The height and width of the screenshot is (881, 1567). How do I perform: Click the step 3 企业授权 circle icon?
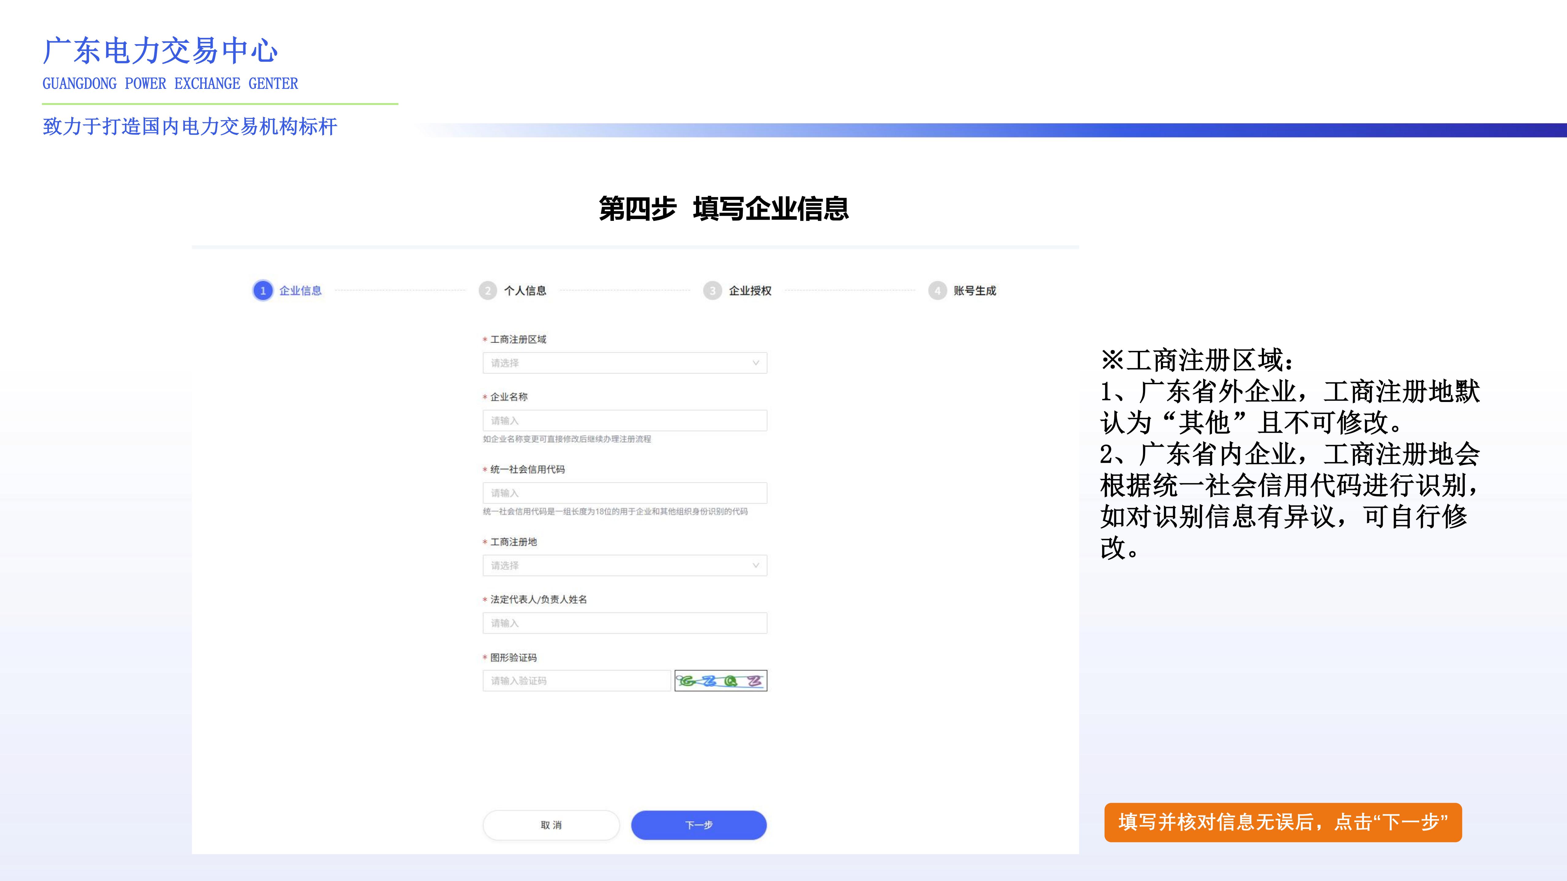[x=712, y=291]
